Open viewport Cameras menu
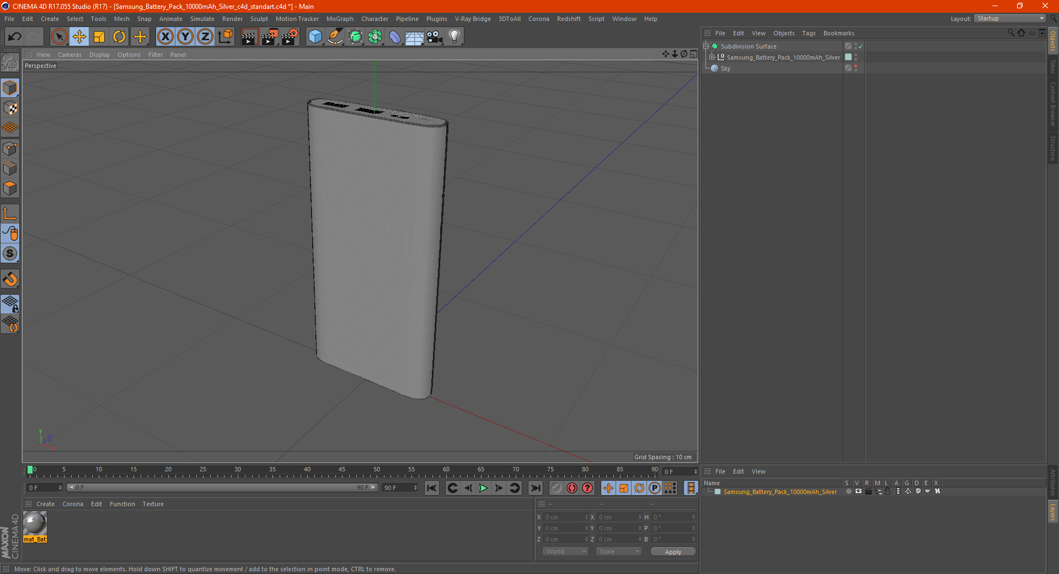 (69, 55)
